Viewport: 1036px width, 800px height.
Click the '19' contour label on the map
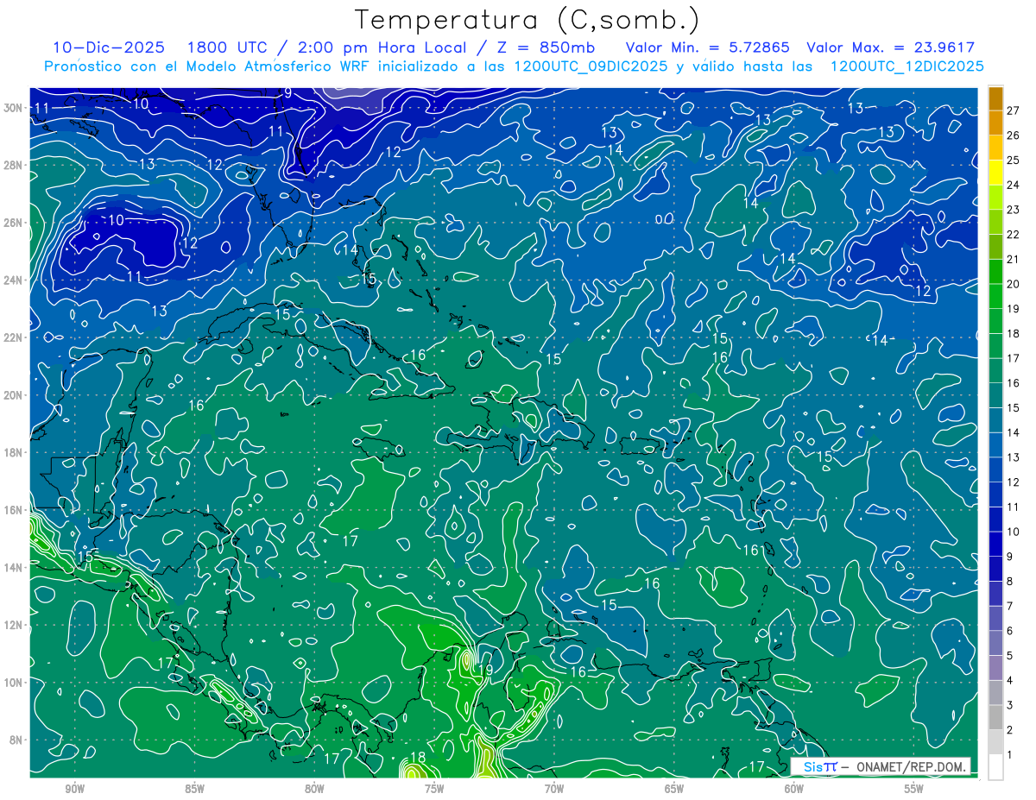[x=484, y=670]
